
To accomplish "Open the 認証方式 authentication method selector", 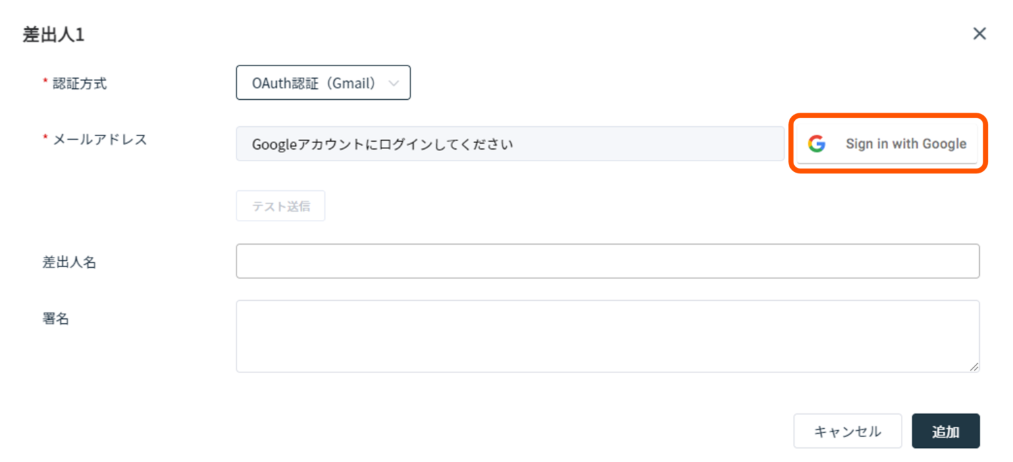I will pyautogui.click(x=323, y=83).
